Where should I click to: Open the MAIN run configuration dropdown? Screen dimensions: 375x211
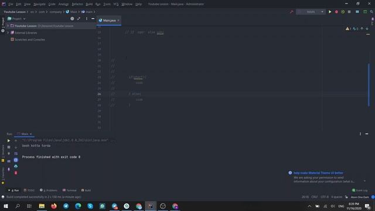[x=311, y=12]
